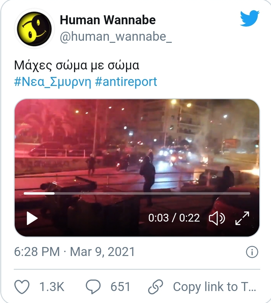Mute the video with speaker icon
The image size is (271, 303).
coord(217,218)
